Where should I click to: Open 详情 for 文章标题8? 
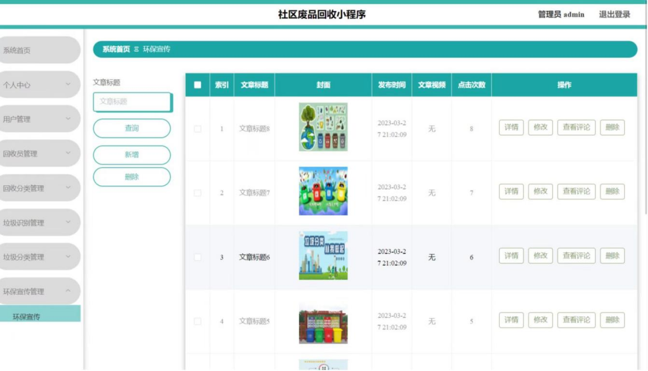(511, 127)
